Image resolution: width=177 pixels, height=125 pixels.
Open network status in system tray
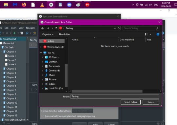(x=146, y=5)
